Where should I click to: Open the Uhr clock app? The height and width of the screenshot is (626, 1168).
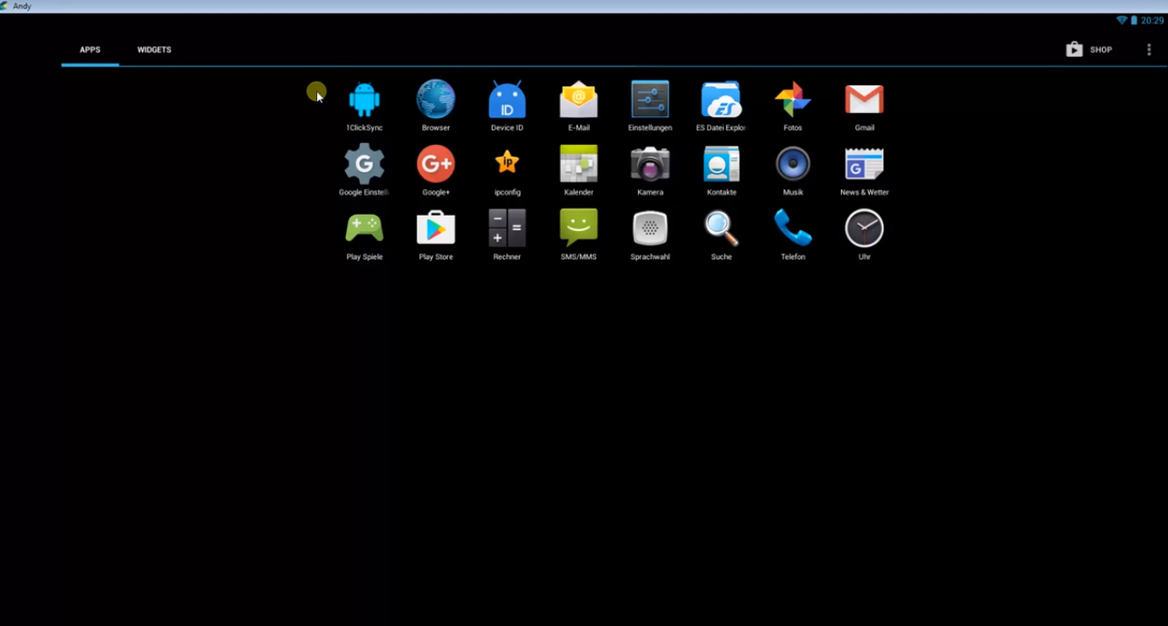point(864,229)
